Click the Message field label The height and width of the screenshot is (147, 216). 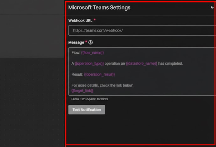pyautogui.click(x=76, y=42)
